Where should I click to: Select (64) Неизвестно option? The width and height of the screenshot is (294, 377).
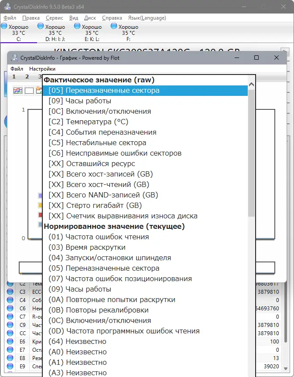(145, 341)
